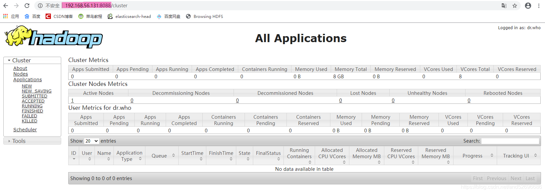
Task: Filter applications by KILLED state
Action: click(30, 121)
